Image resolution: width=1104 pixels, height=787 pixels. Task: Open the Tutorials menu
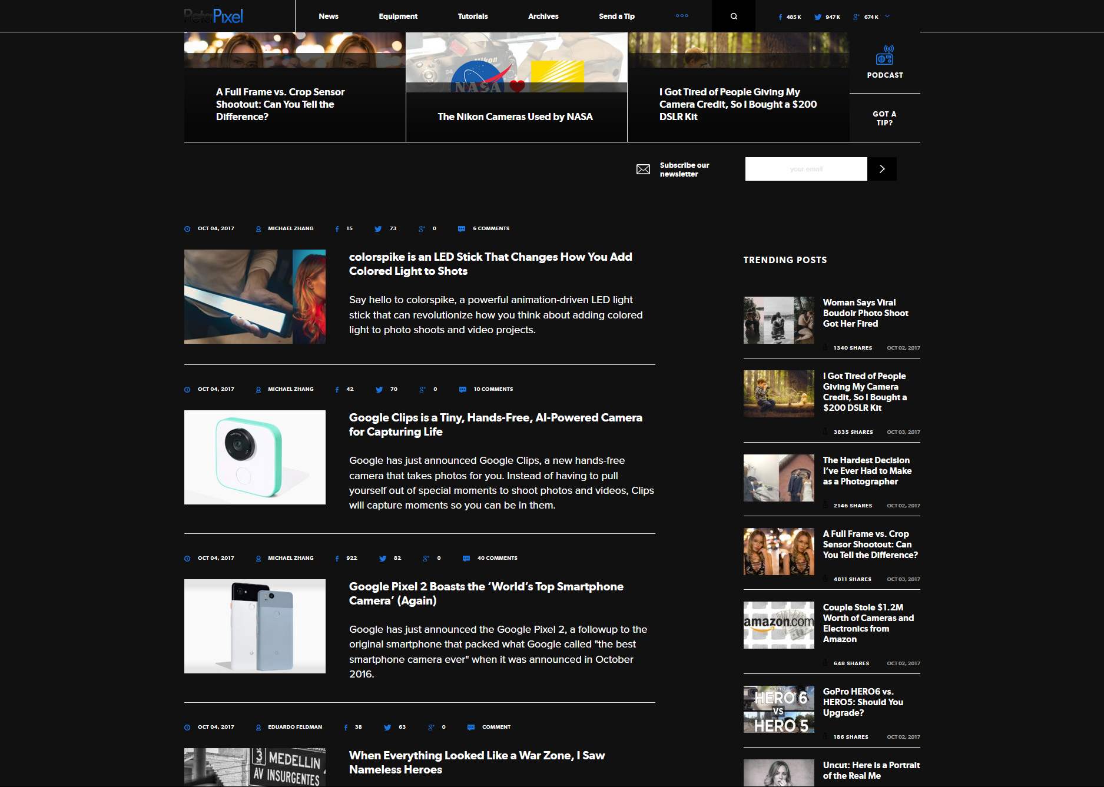(x=473, y=16)
